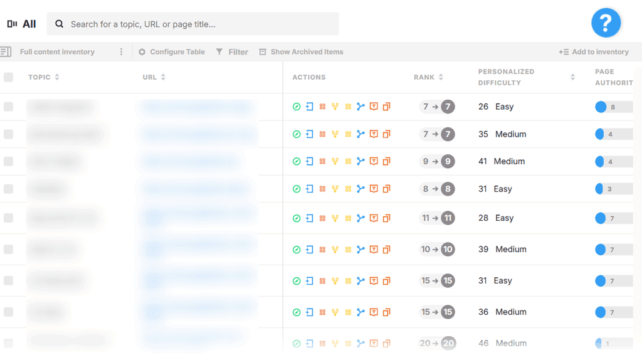Click Add to inventory
Viewport: 642px width, 355px height.
[594, 51]
